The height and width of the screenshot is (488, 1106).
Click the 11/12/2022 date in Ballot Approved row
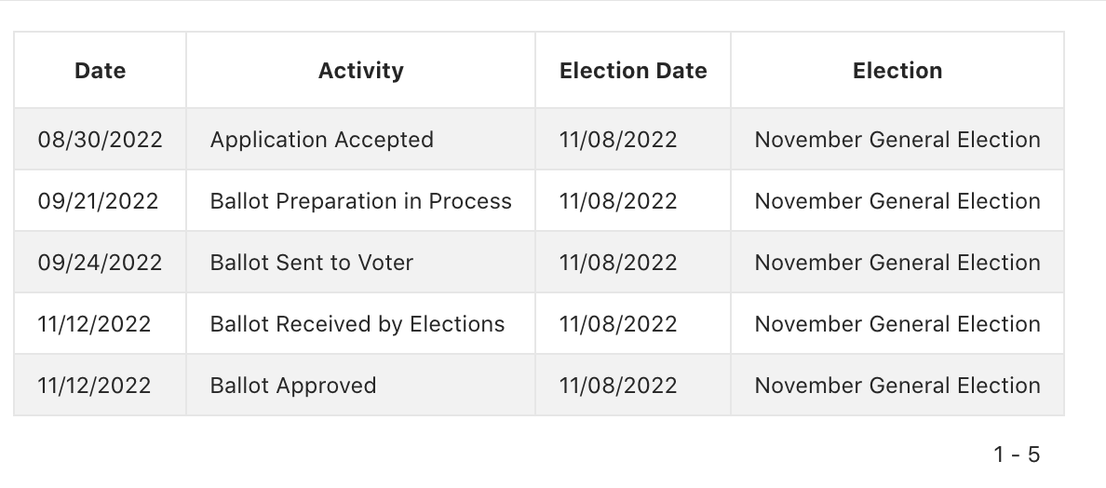(94, 386)
